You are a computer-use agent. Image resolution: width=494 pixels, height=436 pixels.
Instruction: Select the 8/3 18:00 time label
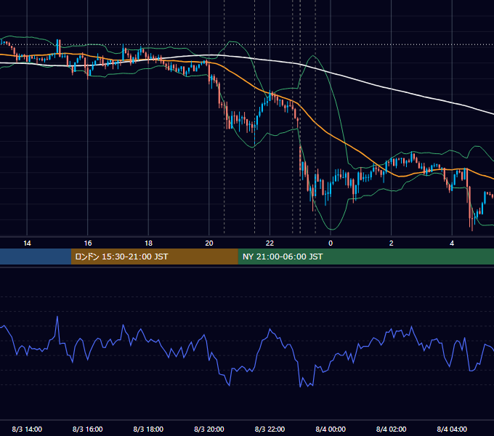148,429
